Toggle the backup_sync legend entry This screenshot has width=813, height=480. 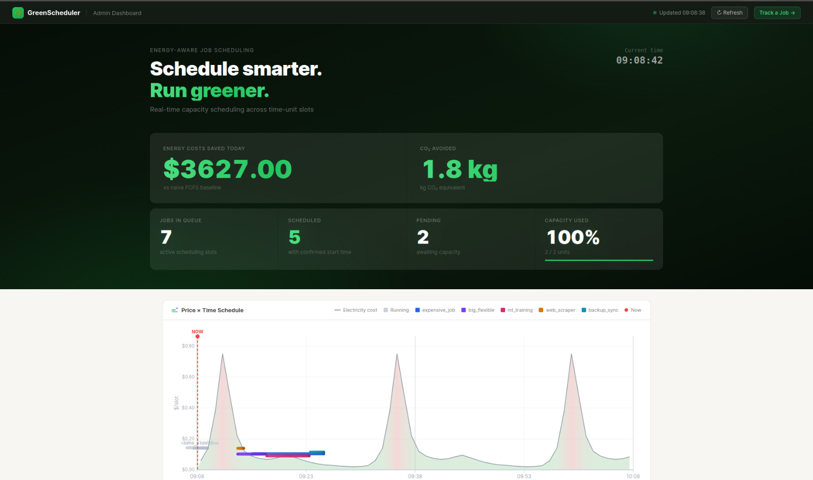pyautogui.click(x=600, y=310)
